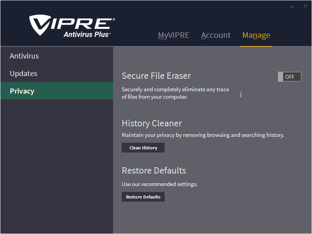Select Privacy in the left sidebar
Viewport: 312px width, 234px height.
click(57, 91)
